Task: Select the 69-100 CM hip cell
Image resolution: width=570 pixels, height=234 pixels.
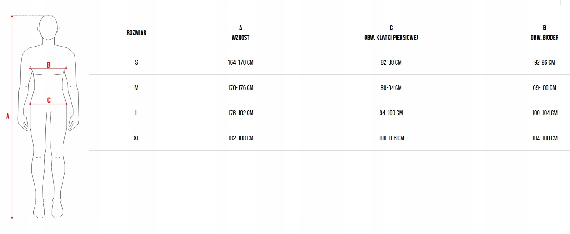Action: click(544, 88)
